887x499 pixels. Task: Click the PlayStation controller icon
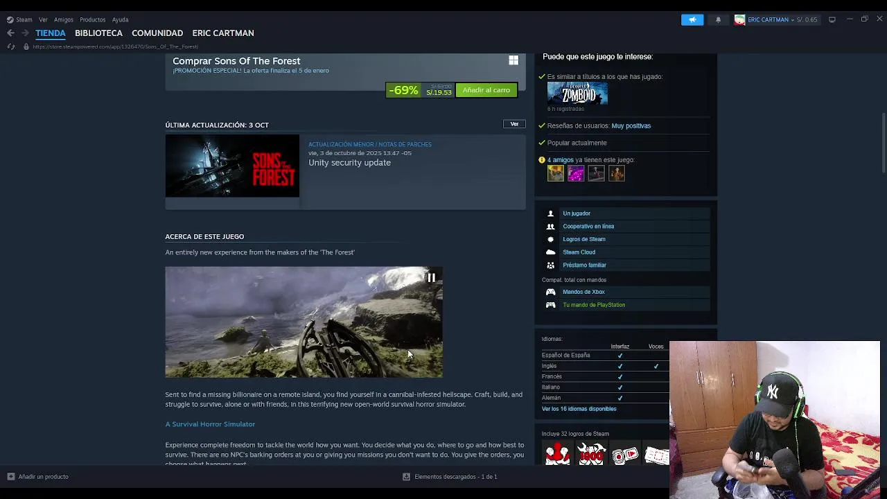550,305
